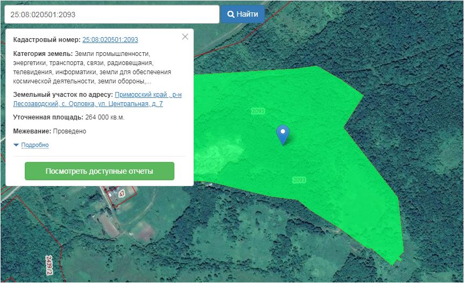Click the upper 2093 parcel label on map

pyautogui.click(x=258, y=111)
